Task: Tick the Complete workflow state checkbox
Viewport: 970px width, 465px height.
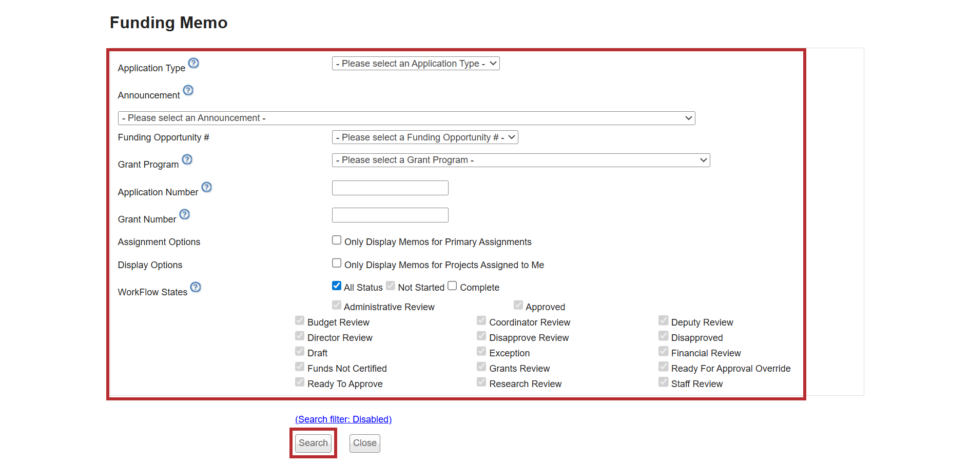Action: pyautogui.click(x=452, y=286)
